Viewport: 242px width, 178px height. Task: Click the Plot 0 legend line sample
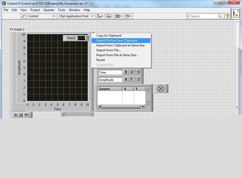pyautogui.click(x=81, y=38)
